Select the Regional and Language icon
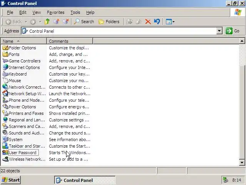Screen dimensions: 246x185 pos(5,120)
